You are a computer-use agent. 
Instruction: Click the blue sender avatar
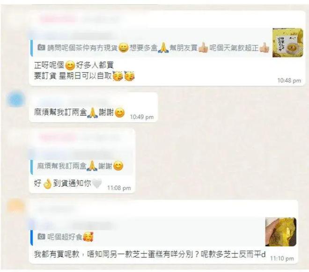pos(16,99)
